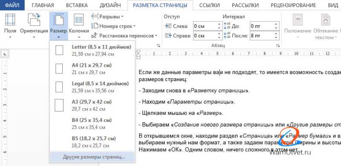Image resolution: width=341 pixels, height=166 pixels.
Task: Open the ФАЙЛ tab
Action: pos(12,6)
